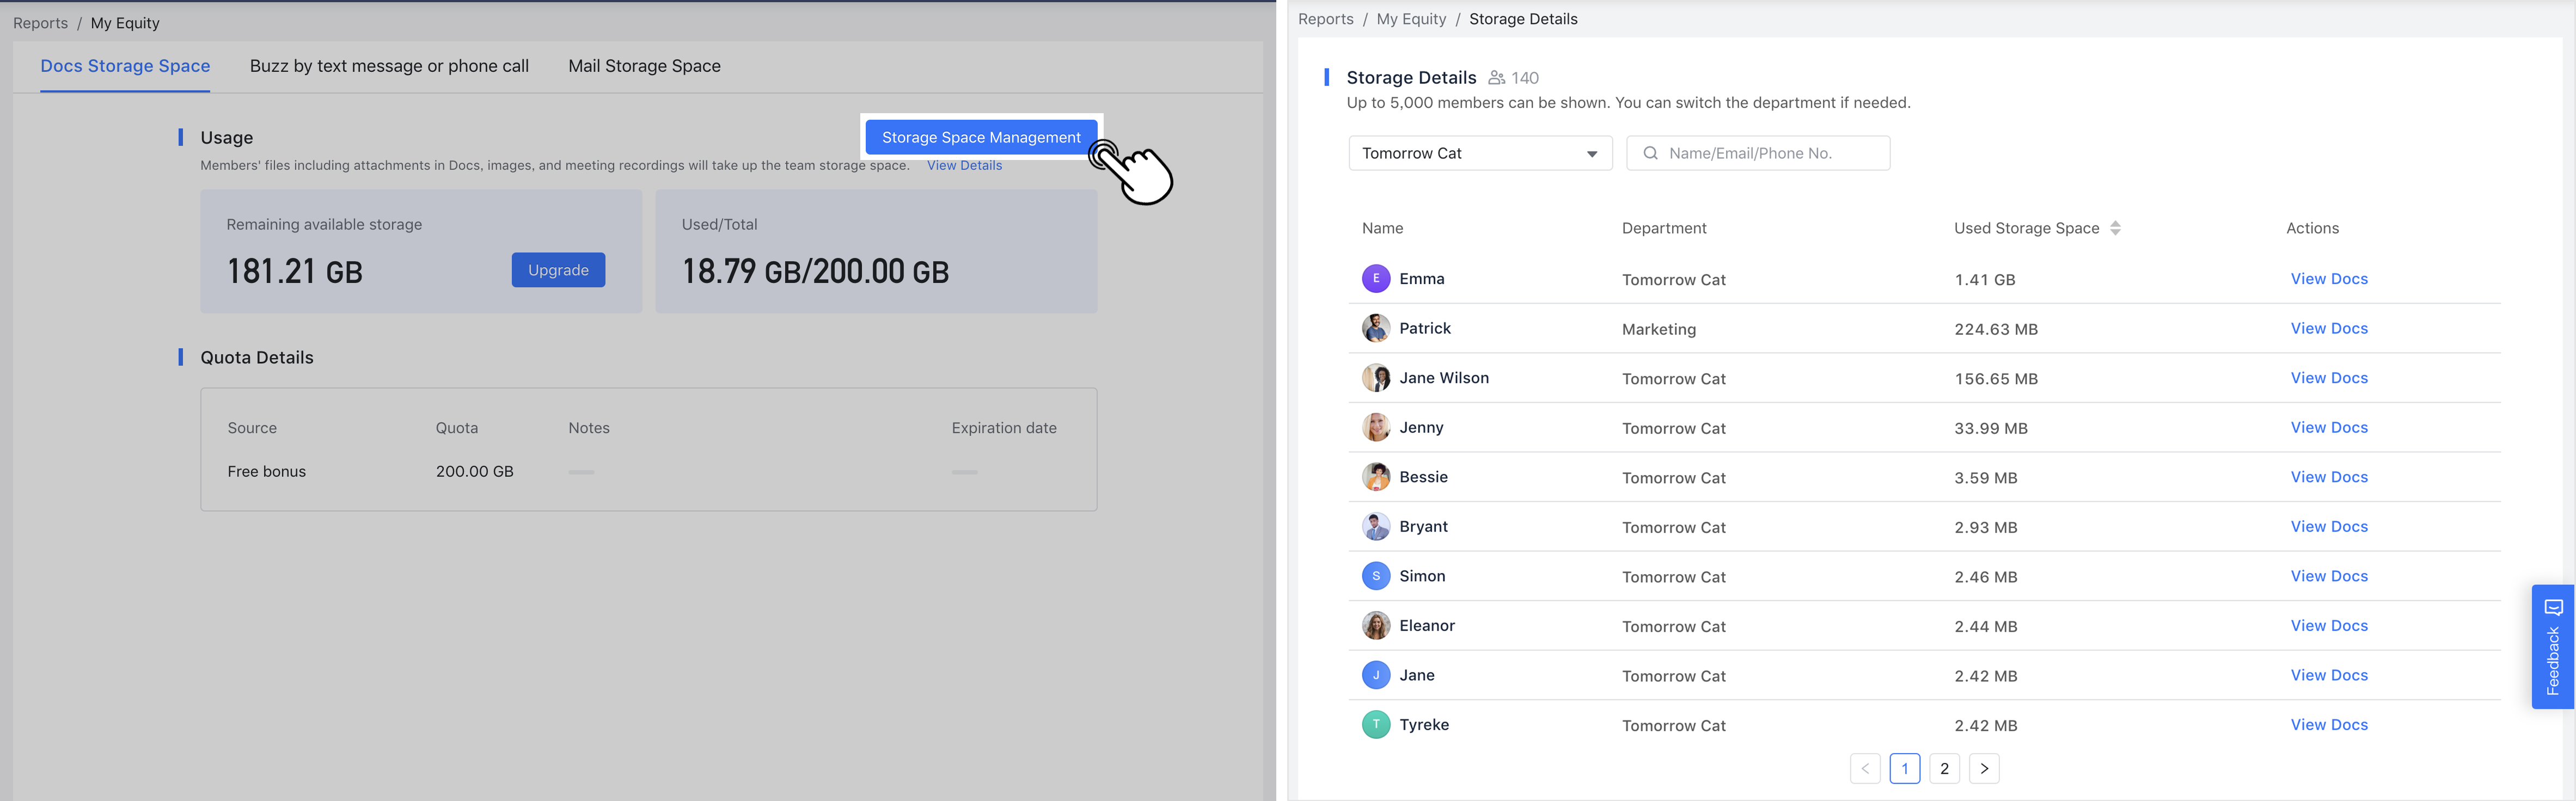Go to next page arrow
The image size is (2576, 801).
[1984, 768]
